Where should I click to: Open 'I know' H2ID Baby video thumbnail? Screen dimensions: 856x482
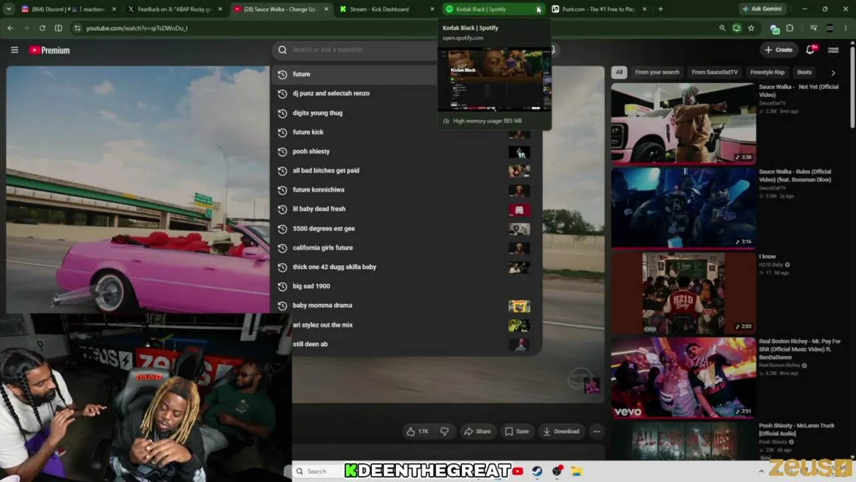[683, 293]
